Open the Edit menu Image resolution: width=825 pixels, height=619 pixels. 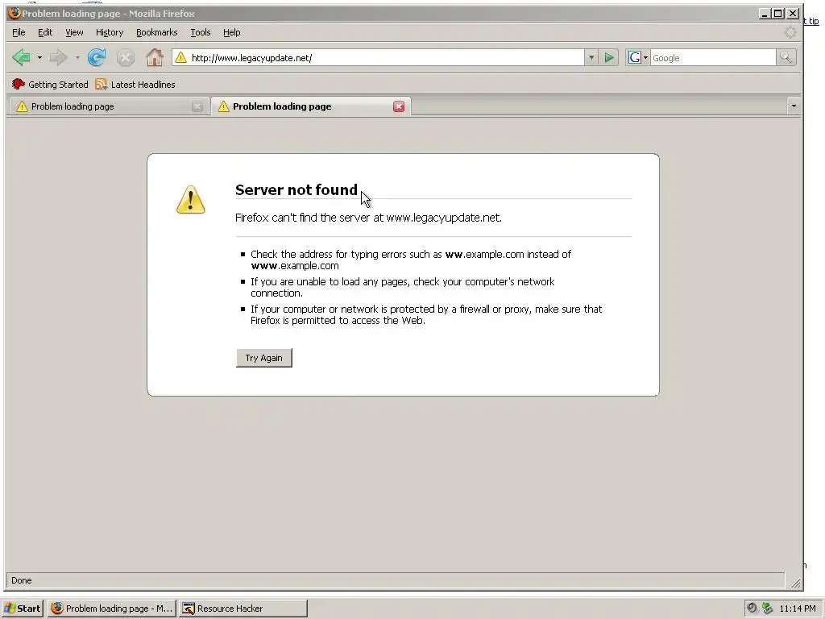coord(45,32)
